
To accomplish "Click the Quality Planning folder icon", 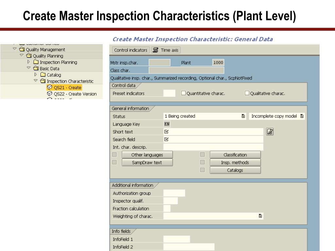I will coord(29,56).
